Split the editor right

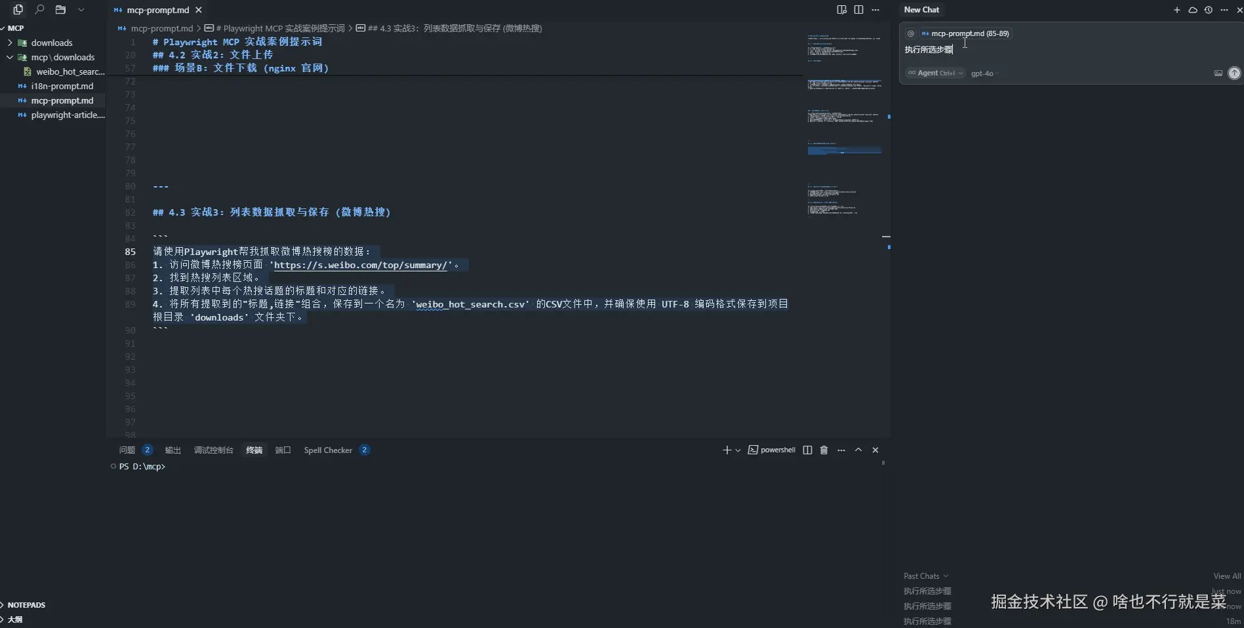click(x=858, y=10)
